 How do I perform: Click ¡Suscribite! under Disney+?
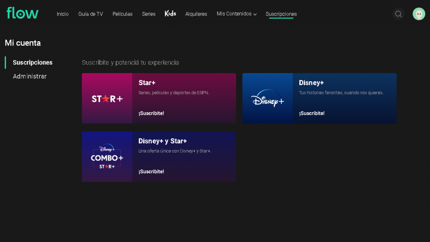point(312,113)
